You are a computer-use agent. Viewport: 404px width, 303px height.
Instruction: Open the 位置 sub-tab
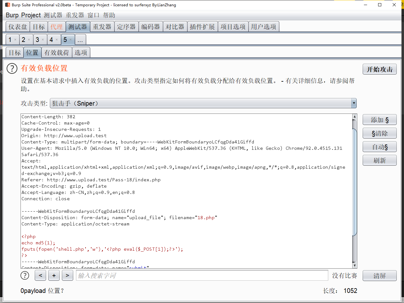tap(33, 53)
